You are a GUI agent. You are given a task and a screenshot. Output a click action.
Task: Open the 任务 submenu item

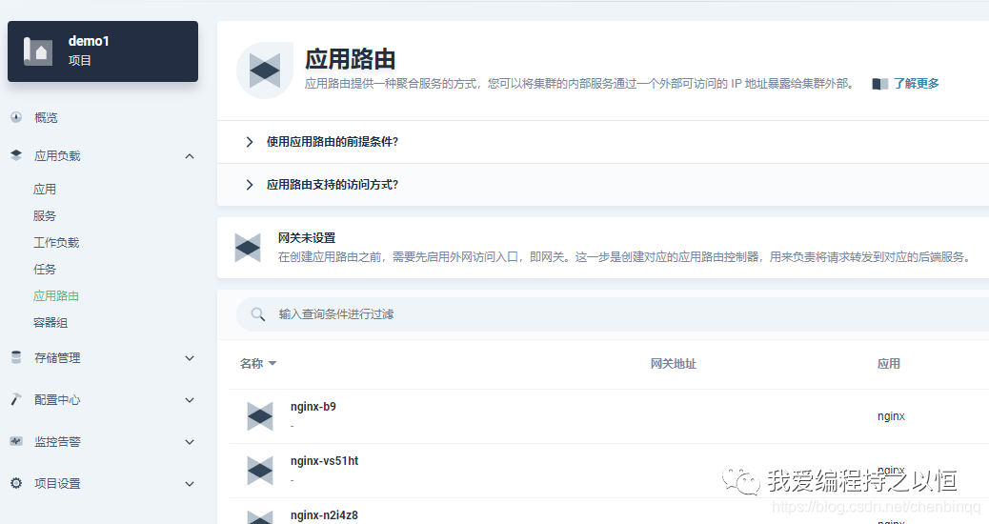(45, 270)
